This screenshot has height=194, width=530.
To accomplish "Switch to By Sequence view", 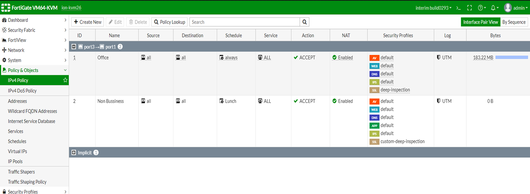I will (514, 22).
